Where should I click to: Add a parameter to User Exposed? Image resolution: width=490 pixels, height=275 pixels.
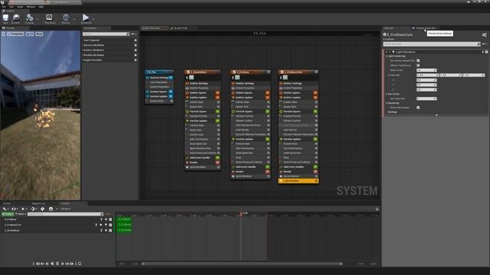point(136,40)
